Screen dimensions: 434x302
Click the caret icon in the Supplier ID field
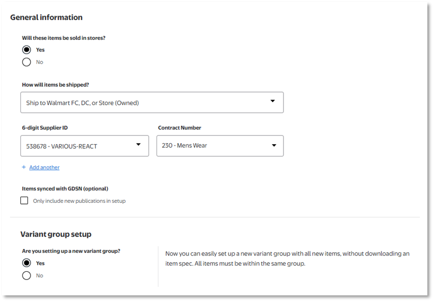tap(138, 145)
